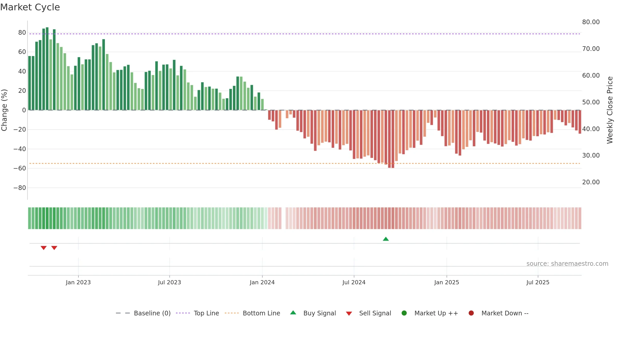Image resolution: width=617 pixels, height=347 pixels.
Task: Toggle the Baseline (0) legend entry
Action: (x=143, y=313)
